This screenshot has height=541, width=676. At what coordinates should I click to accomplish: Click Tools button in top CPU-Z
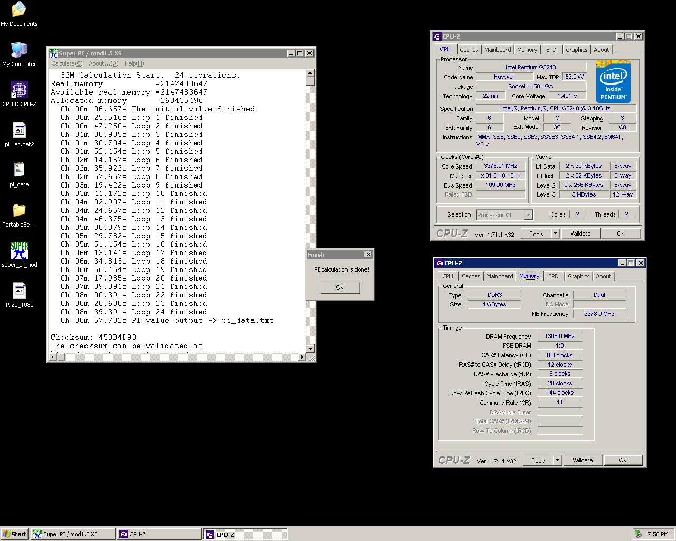pos(536,234)
